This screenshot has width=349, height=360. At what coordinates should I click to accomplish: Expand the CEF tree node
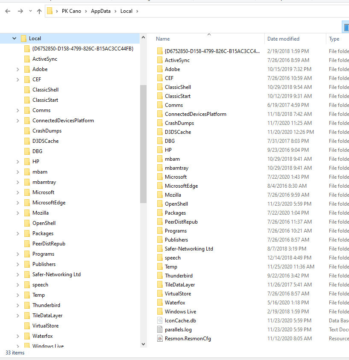pyautogui.click(x=18, y=80)
